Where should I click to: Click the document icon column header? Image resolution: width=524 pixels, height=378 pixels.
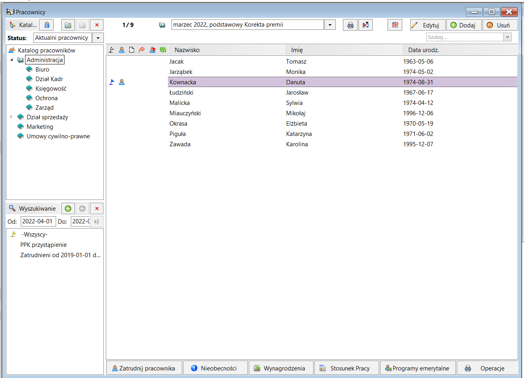point(132,50)
